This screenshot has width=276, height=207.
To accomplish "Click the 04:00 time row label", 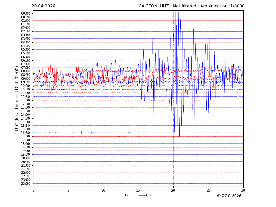I will tap(26, 42).
